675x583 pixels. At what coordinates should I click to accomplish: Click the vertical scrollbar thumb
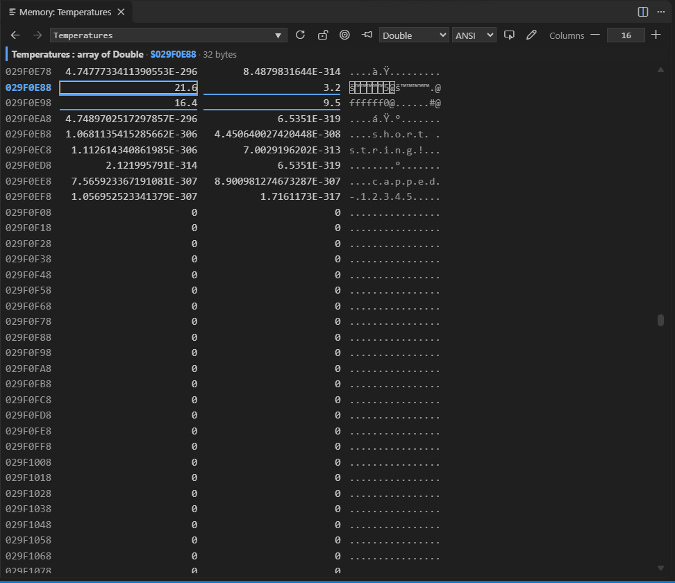661,321
